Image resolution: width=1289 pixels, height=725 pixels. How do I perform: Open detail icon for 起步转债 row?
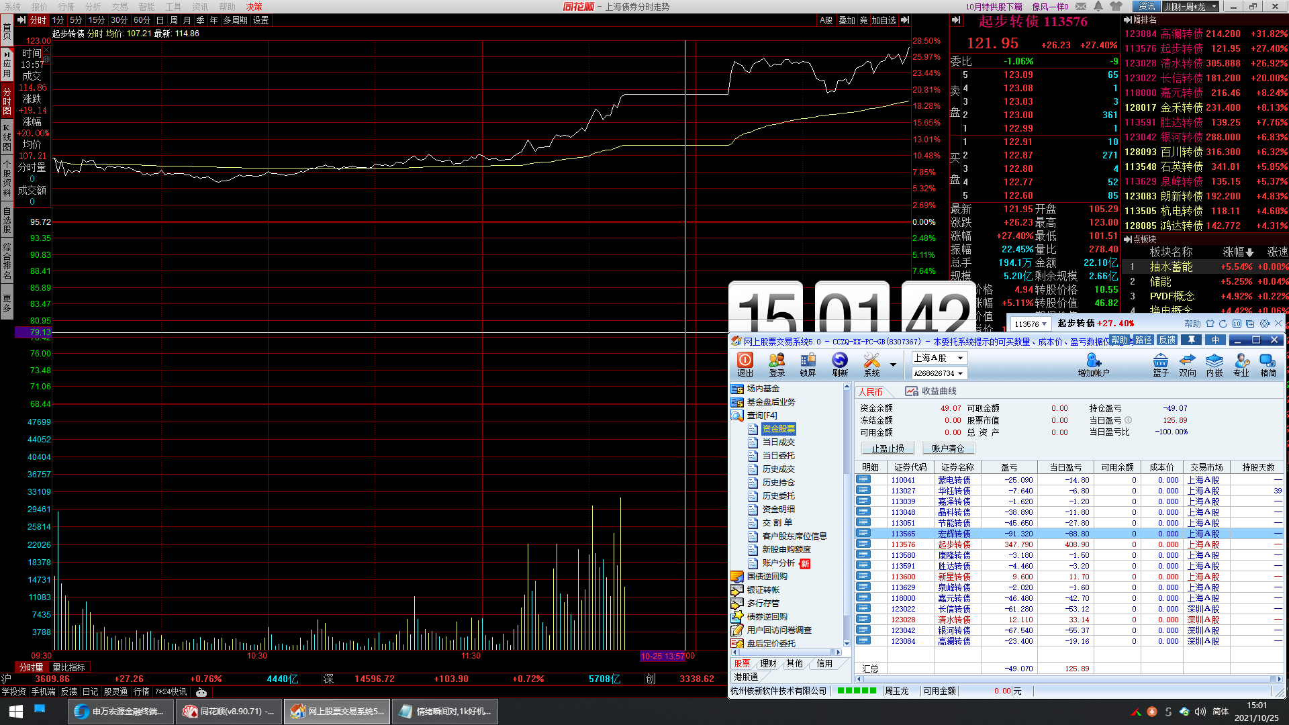coord(863,544)
